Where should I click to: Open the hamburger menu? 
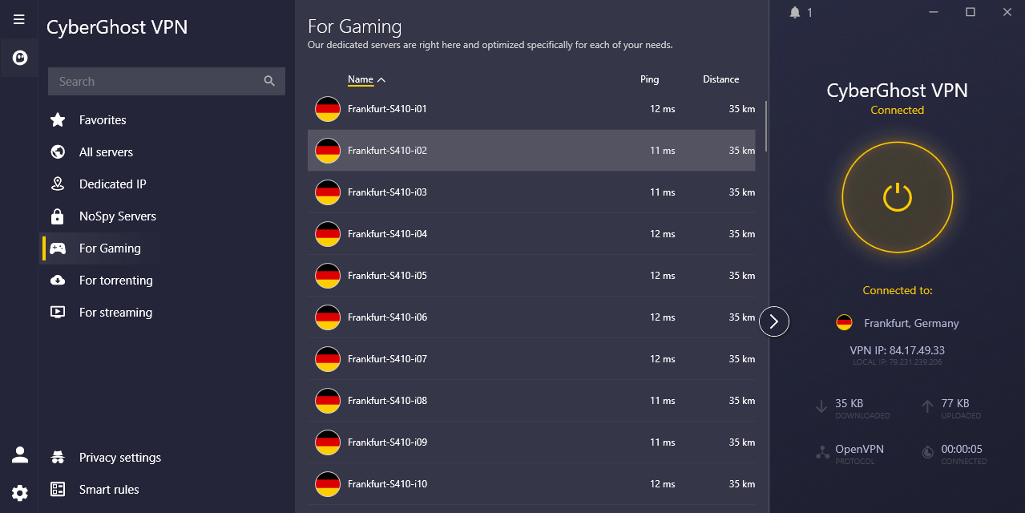pos(19,19)
